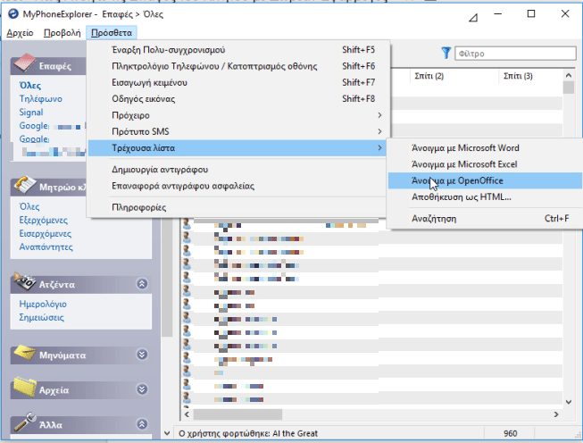The height and width of the screenshot is (443, 583).
Task: Collapse the Άλλα panel
Action: (142, 424)
